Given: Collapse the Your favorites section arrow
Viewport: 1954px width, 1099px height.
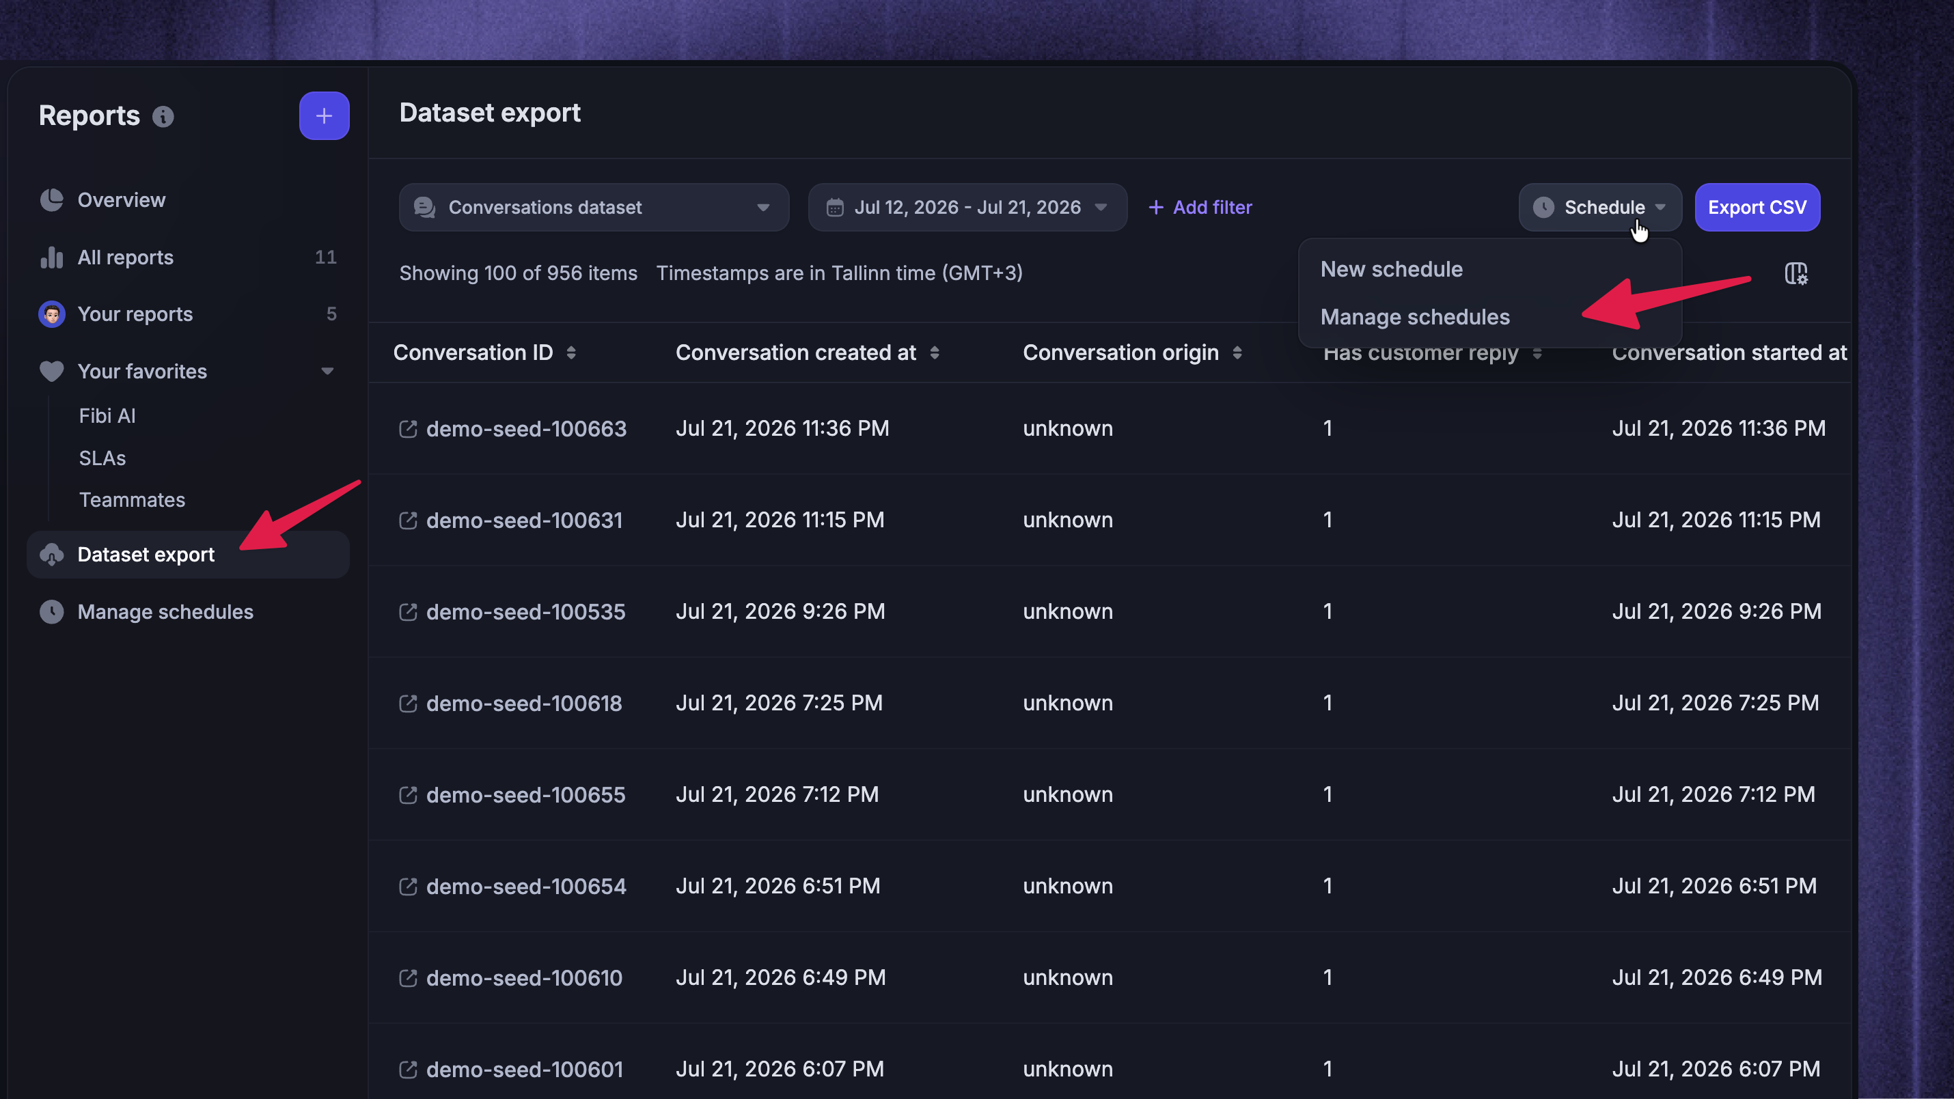Looking at the screenshot, I should (x=328, y=371).
